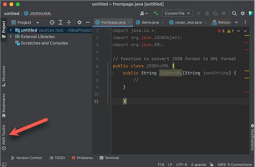The height and width of the screenshot is (167, 255).
Task: Open IDE settings gear in top toolbar
Action: 243,13
